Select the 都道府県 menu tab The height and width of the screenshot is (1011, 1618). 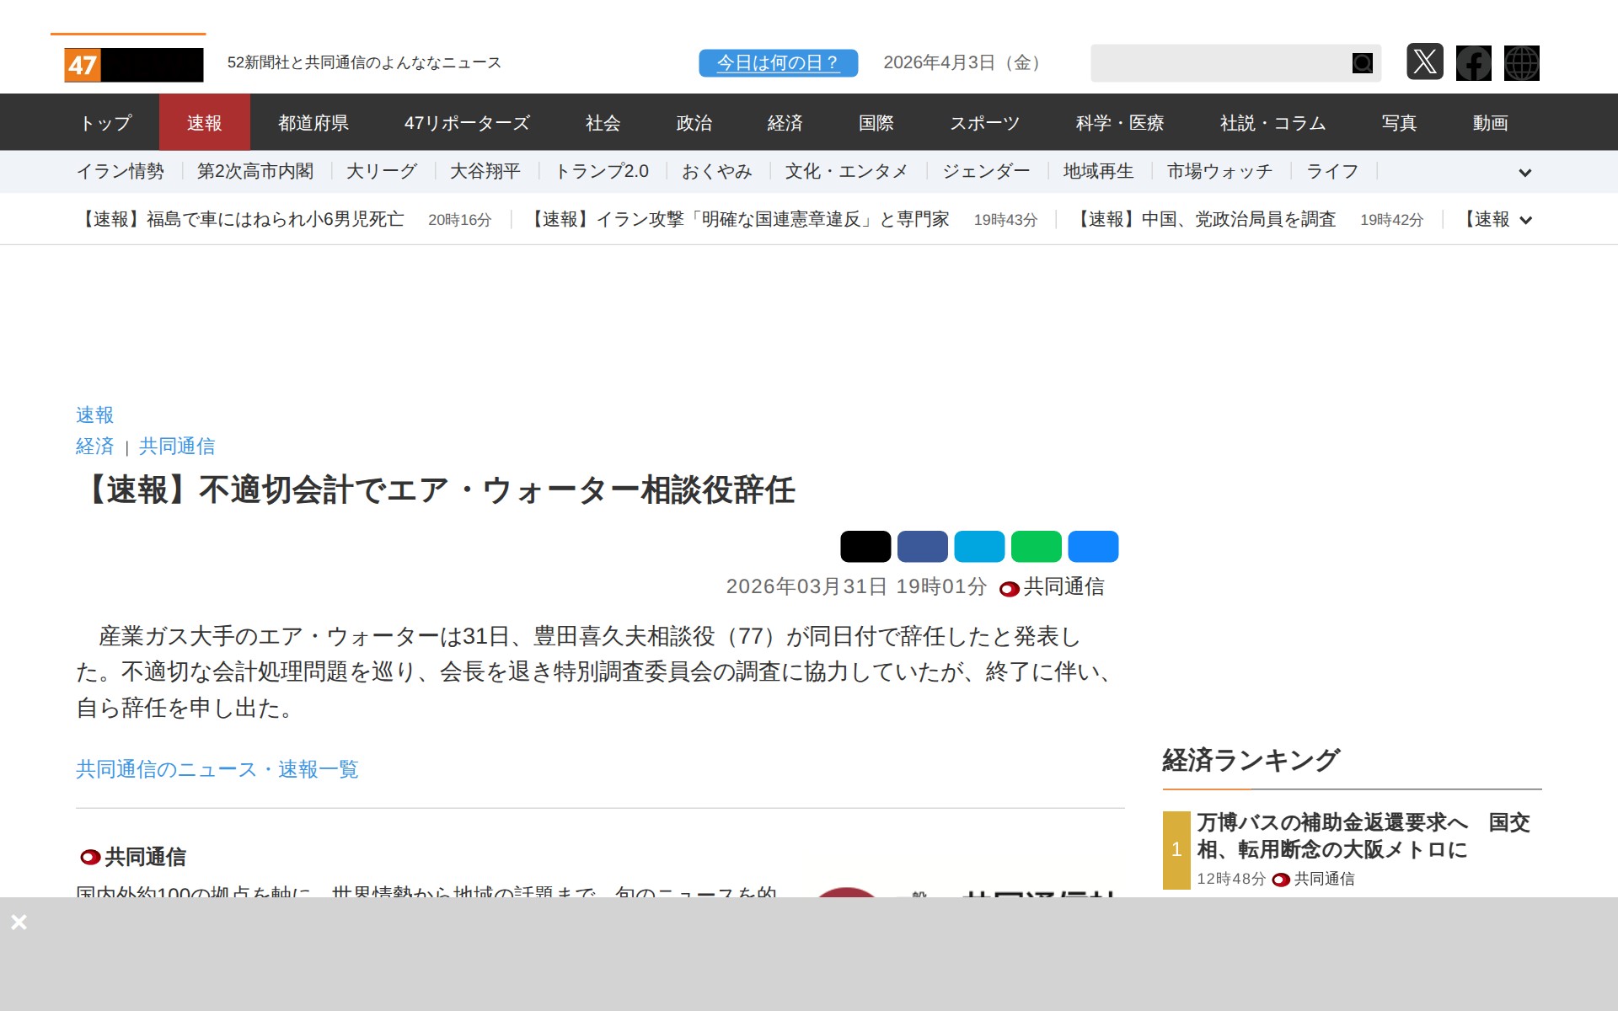(313, 123)
